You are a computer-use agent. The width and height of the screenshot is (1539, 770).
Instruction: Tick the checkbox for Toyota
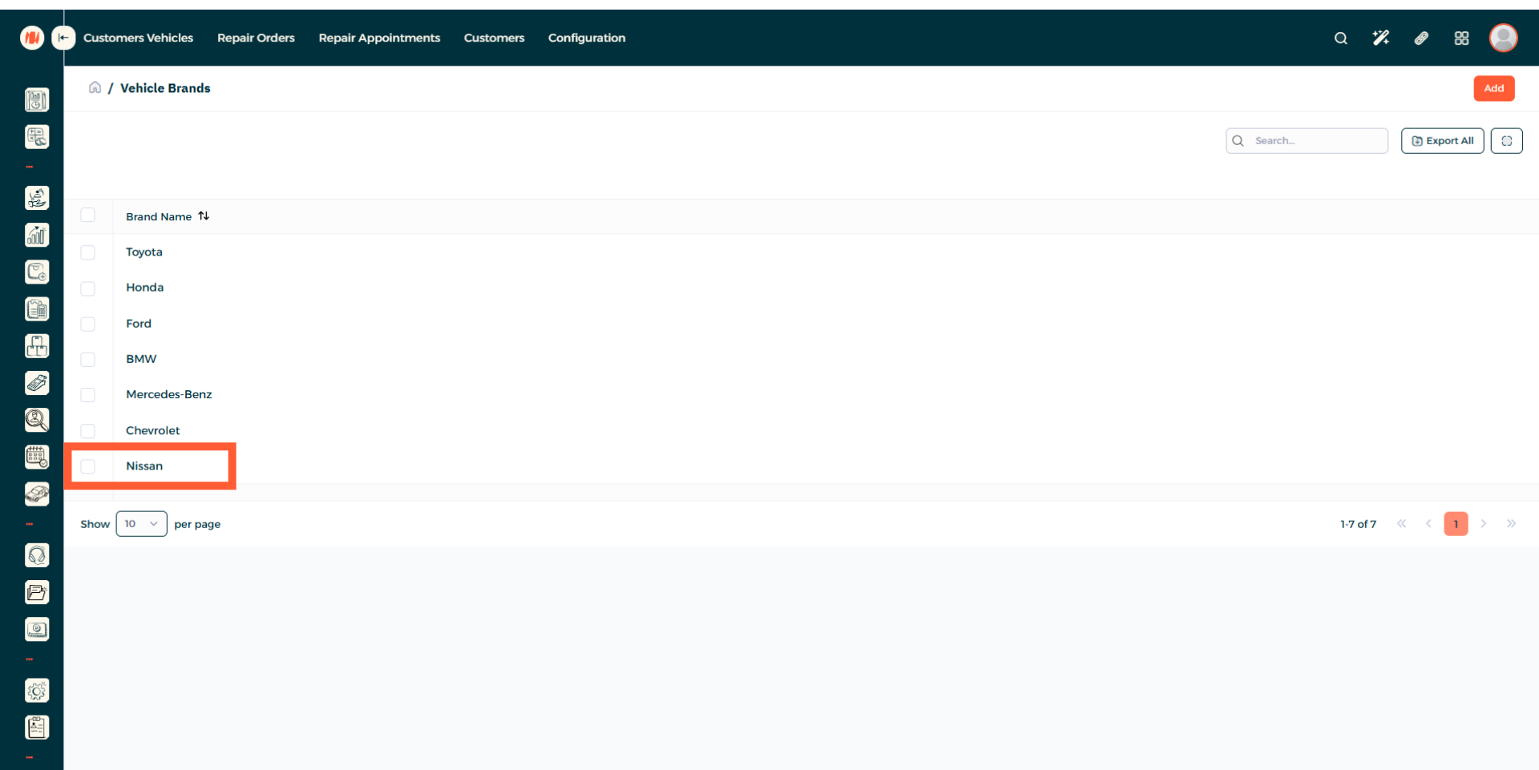click(88, 252)
